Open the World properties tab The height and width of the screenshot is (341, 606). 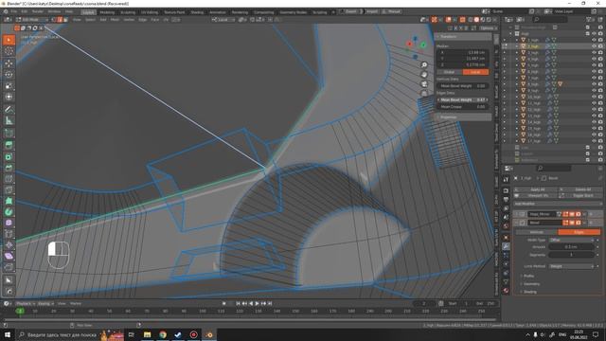point(506,225)
